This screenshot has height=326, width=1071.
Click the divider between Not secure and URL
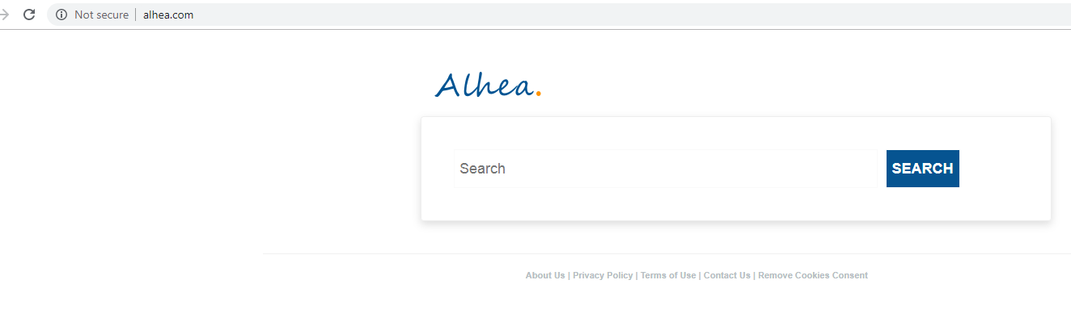136,15
